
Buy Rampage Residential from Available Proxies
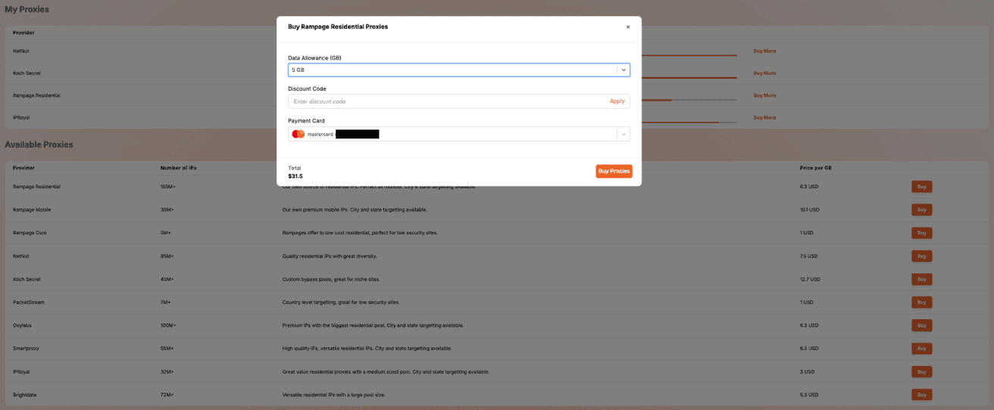coord(921,186)
